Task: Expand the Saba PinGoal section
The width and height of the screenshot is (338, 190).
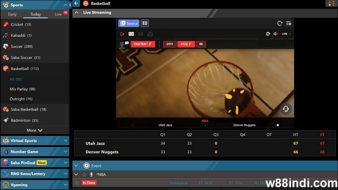Action: coord(35,163)
